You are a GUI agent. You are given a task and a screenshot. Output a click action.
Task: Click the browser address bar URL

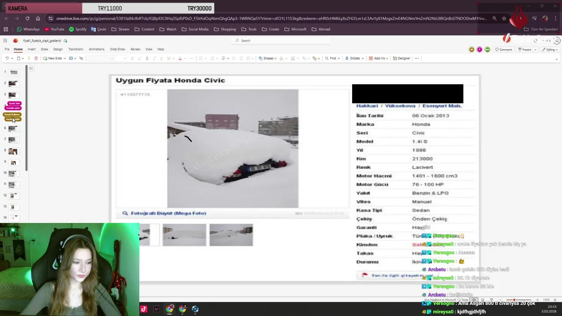271,18
